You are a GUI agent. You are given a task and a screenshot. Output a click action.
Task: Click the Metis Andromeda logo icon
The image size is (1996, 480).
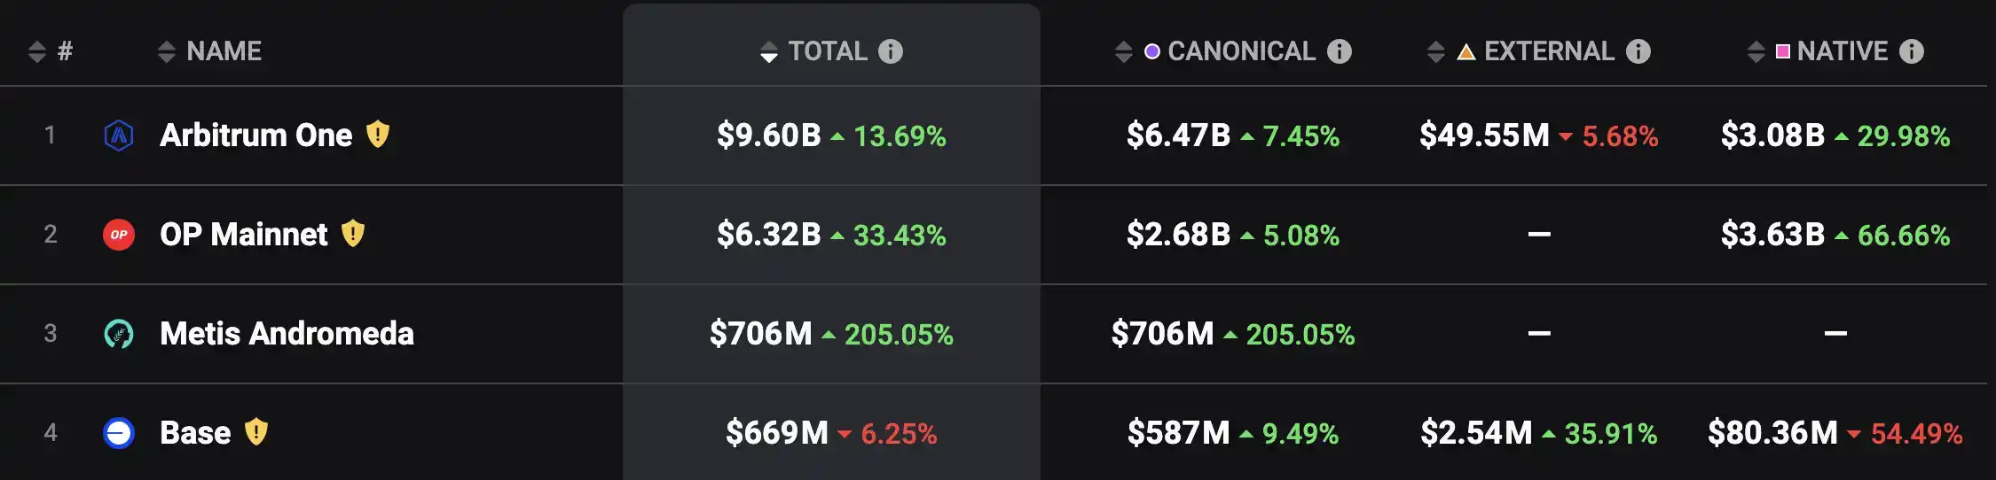(x=119, y=334)
